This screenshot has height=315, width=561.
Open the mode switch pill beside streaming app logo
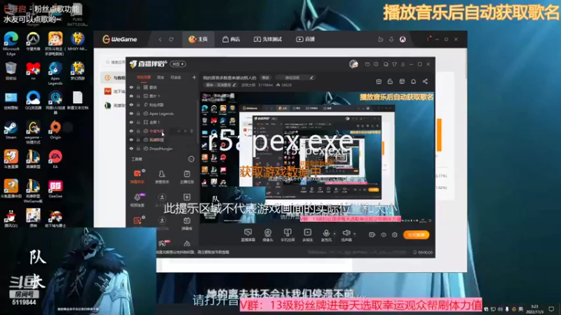(x=178, y=64)
